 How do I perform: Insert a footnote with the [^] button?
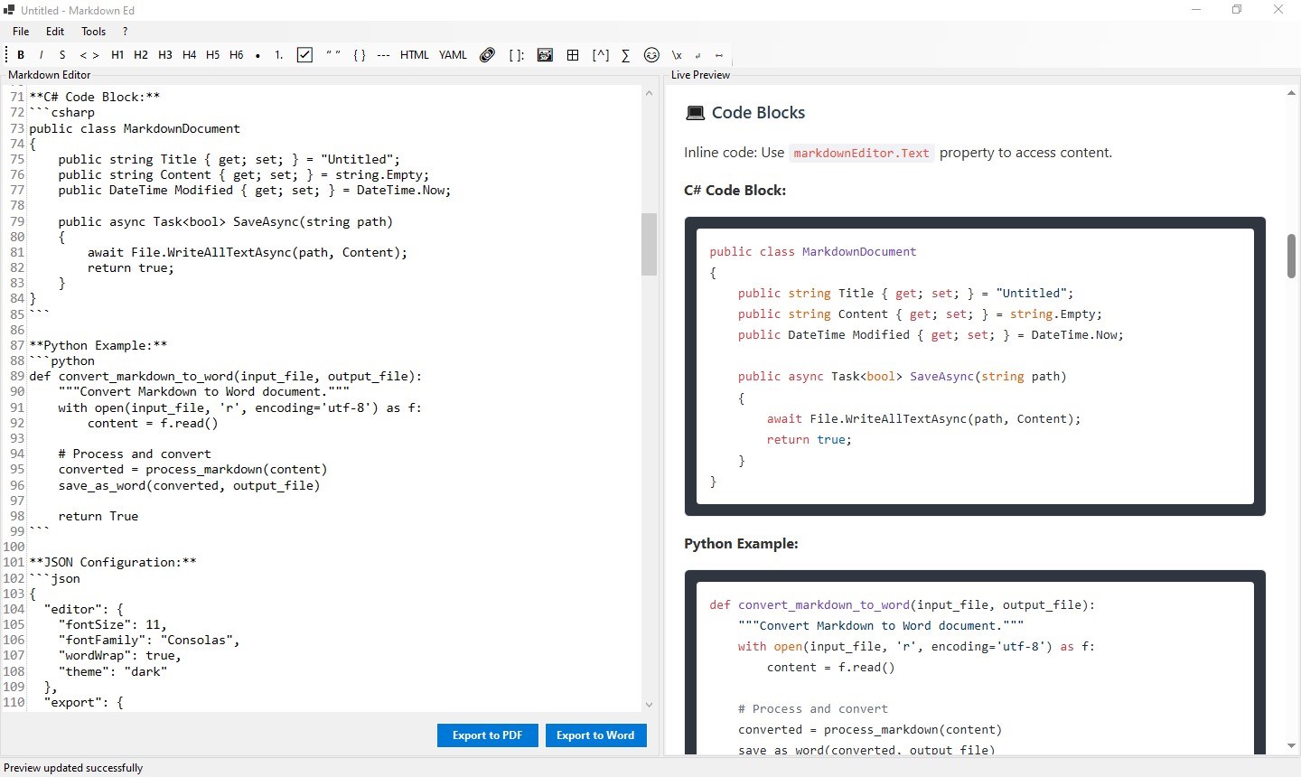click(601, 55)
